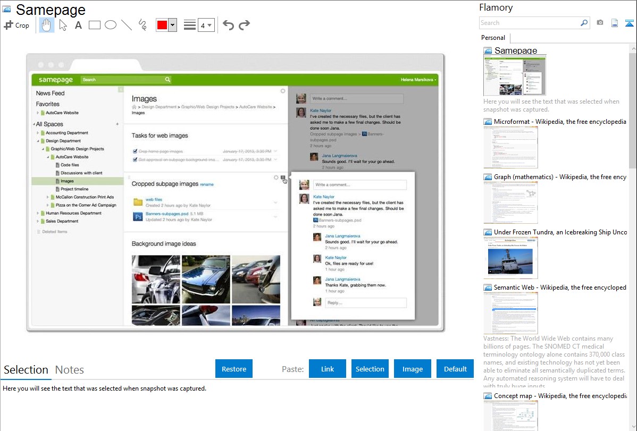Open the Samepage snapshot thumbnail in the list
Screen dimensions: 637x431
pos(515,75)
